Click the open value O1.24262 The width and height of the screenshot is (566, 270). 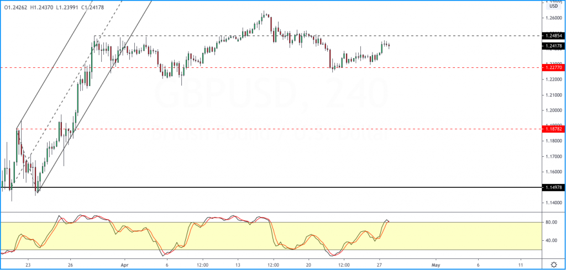(15, 7)
